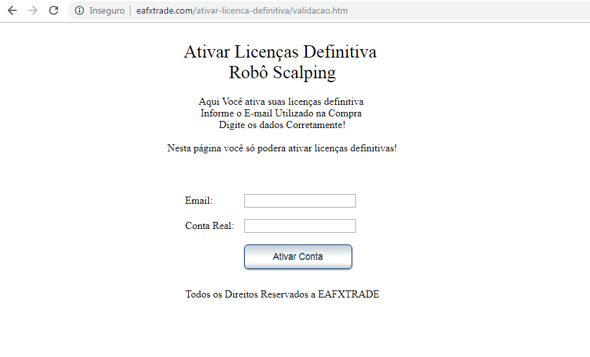The height and width of the screenshot is (357, 590).
Task: Open site info via the circled-i icon
Action: pyautogui.click(x=79, y=11)
